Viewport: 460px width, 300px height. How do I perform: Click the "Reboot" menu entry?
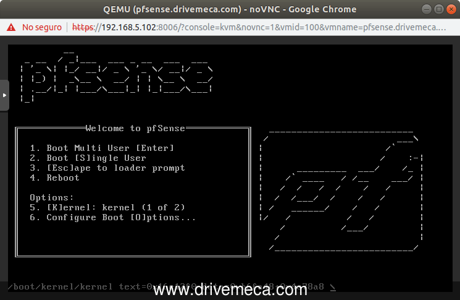click(63, 178)
